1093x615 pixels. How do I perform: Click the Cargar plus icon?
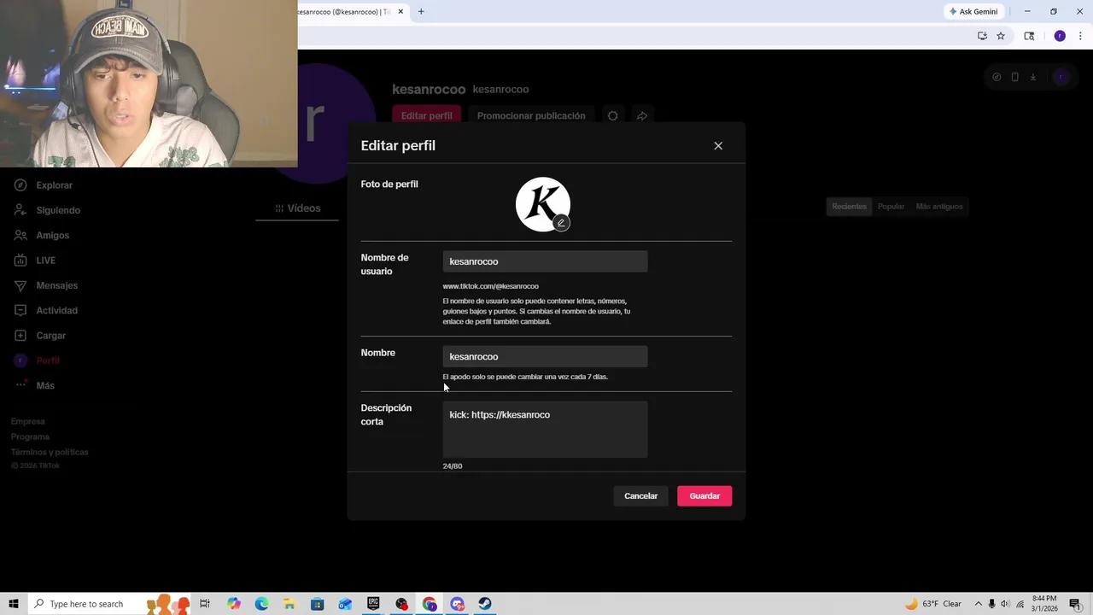[20, 336]
